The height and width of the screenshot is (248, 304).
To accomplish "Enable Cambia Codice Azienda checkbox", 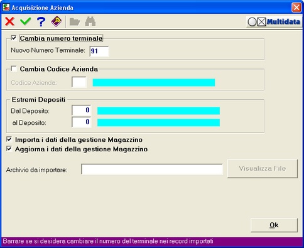I will [x=14, y=69].
